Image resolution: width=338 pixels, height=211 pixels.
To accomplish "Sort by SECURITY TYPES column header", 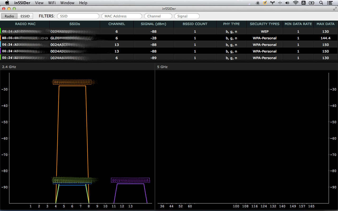I will coord(265,24).
